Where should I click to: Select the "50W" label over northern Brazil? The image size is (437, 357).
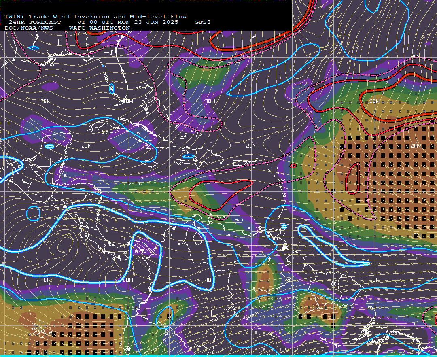click(x=375, y=280)
